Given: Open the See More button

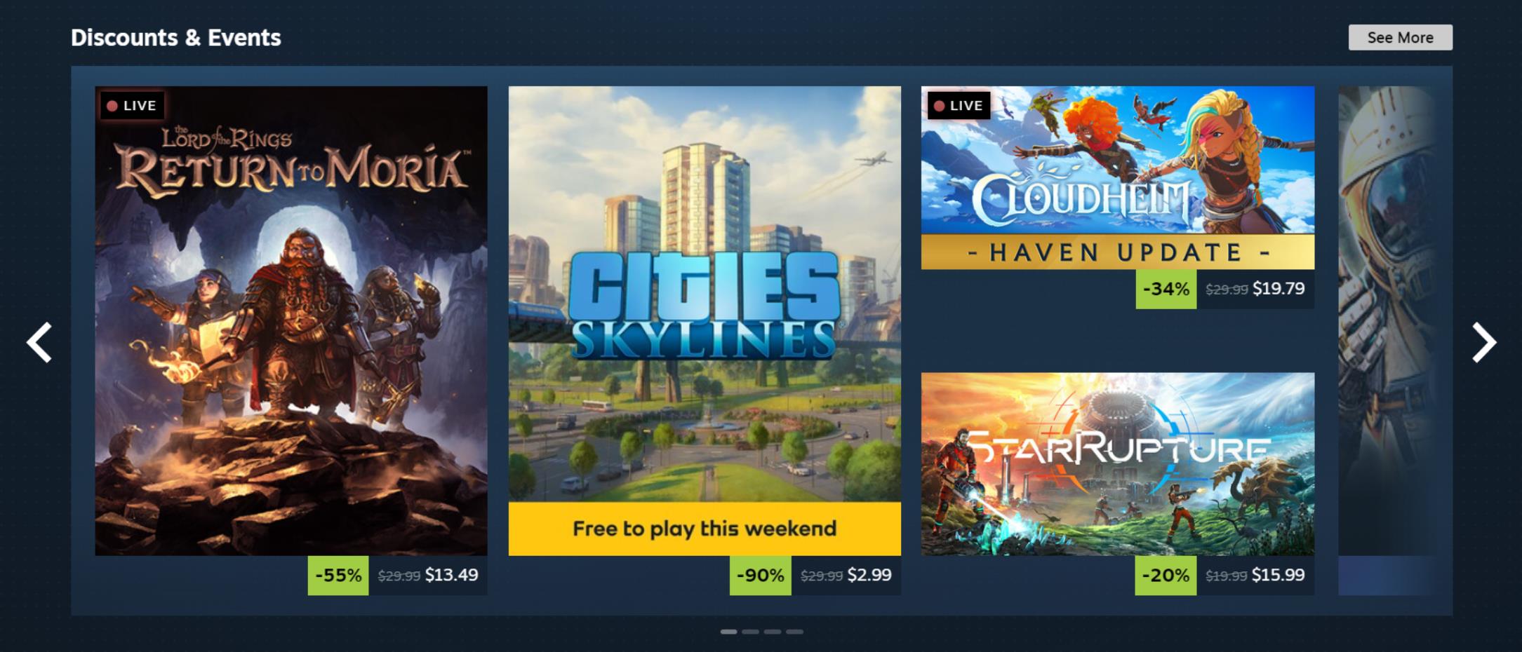Looking at the screenshot, I should pyautogui.click(x=1400, y=38).
